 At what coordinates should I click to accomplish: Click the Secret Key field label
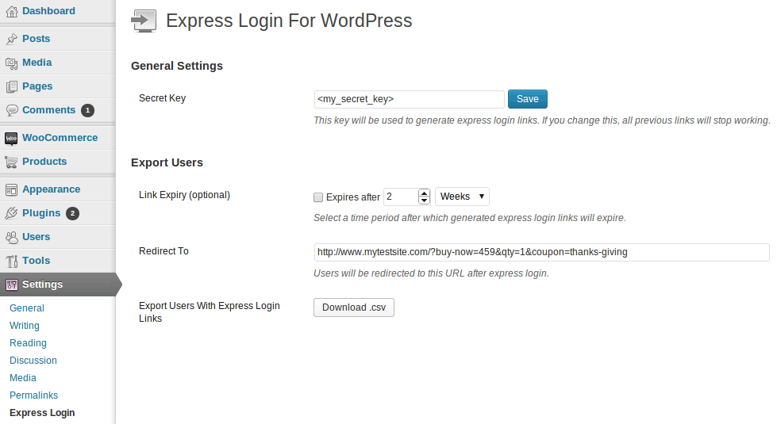[162, 98]
